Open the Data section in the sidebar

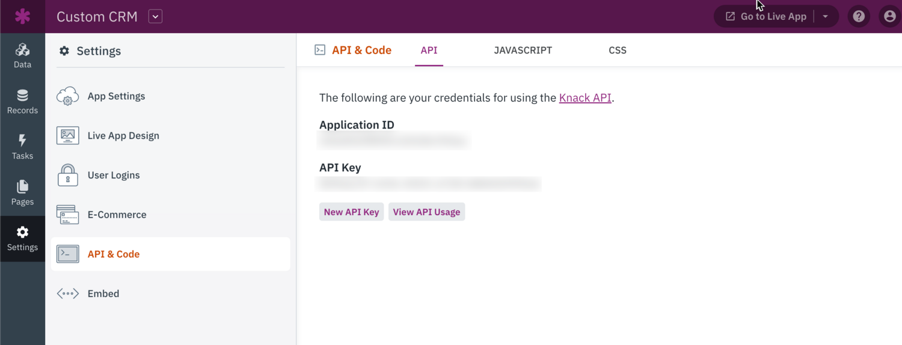(22, 55)
